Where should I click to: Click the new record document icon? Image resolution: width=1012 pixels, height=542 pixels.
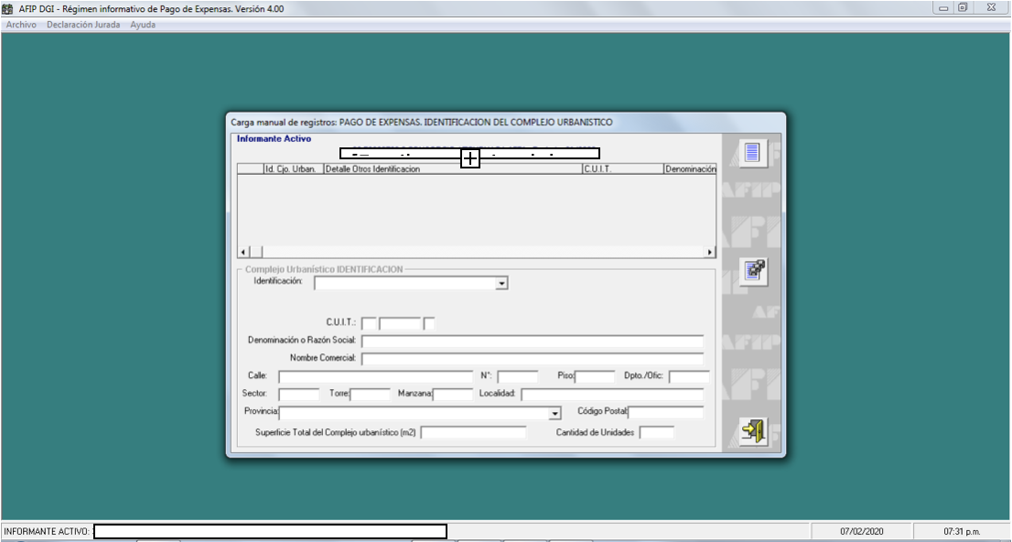click(752, 152)
